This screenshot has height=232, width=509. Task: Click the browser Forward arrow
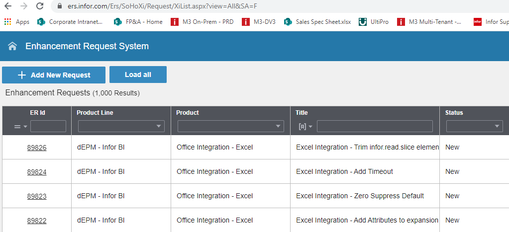(24, 6)
